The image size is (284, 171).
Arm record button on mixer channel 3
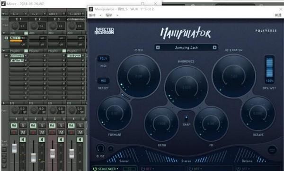click(52, 132)
